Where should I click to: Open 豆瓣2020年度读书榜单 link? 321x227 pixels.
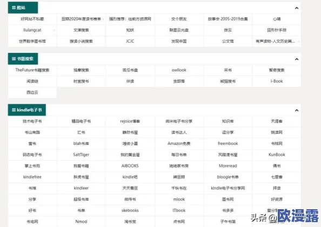[x=81, y=19]
